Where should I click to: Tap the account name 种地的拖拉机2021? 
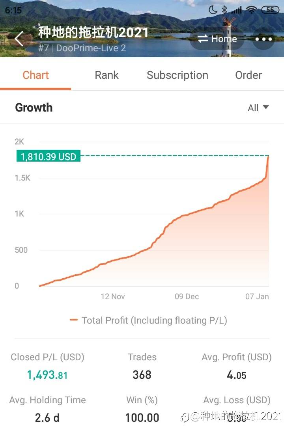click(93, 32)
